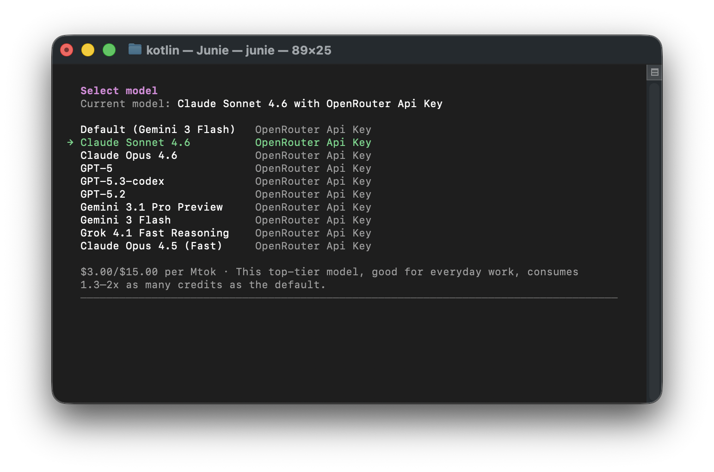Screen dimensions: 714x472
Task: Click the Select model heading
Action: [x=119, y=91]
